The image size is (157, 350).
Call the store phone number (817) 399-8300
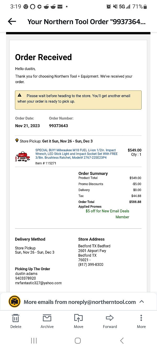coord(91,265)
